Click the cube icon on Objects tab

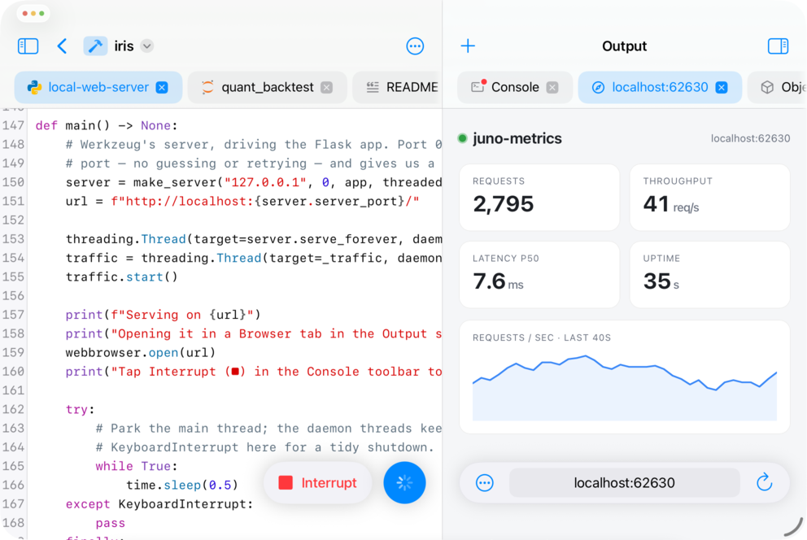pyautogui.click(x=767, y=88)
